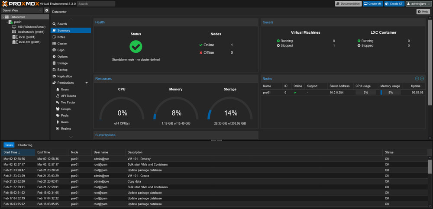Open the Backup section
The width and height of the screenshot is (433, 209).
pyautogui.click(x=71, y=70)
